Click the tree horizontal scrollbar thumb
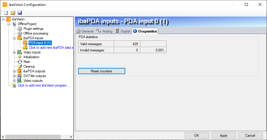Screen dimensions: 267x140 [33, 137]
